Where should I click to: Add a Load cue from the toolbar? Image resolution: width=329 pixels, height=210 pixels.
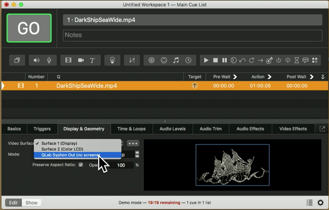pos(234,60)
